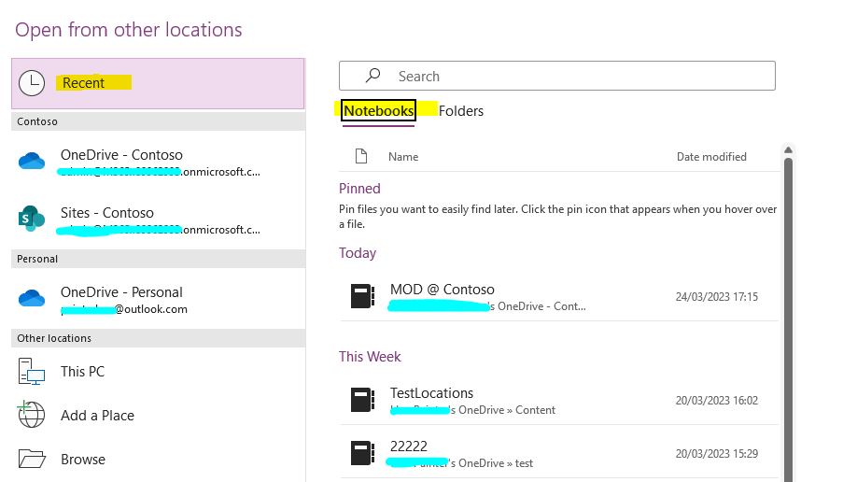Screen dimensions: 843x482
Task: Click the Contoso group header
Action: click(x=158, y=121)
